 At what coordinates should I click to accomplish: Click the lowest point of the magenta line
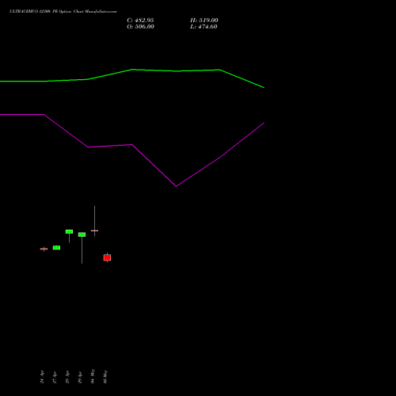[x=176, y=186]
